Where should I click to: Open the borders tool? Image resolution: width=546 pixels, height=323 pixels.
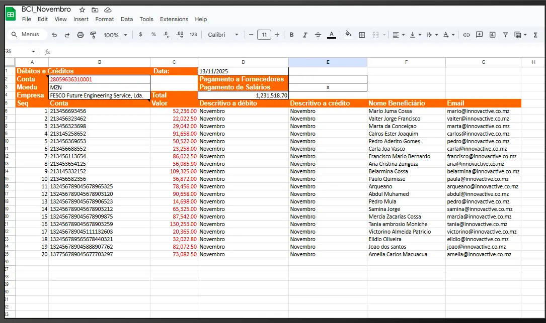[x=361, y=35]
